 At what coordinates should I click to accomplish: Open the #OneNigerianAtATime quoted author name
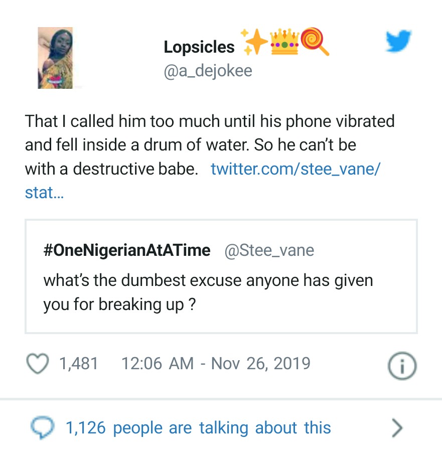(127, 250)
